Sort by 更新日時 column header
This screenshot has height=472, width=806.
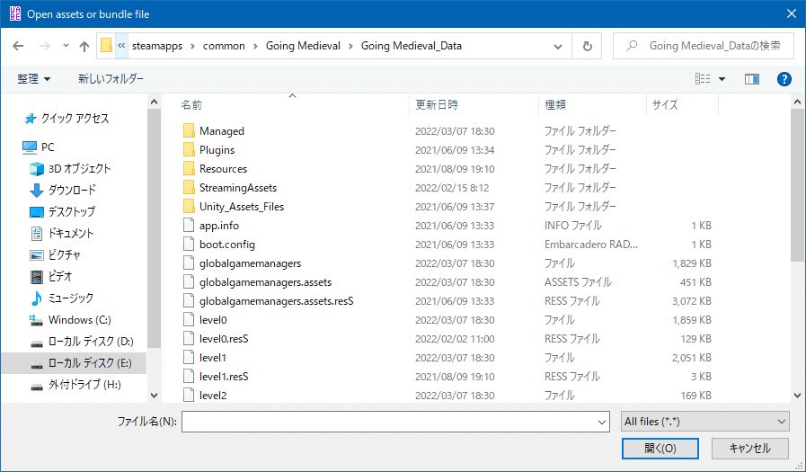(437, 105)
